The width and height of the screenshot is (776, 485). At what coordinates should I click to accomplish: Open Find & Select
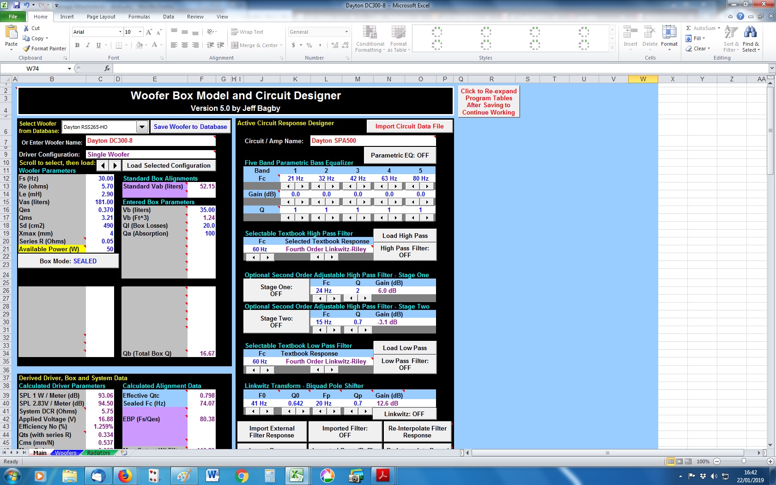click(x=751, y=39)
